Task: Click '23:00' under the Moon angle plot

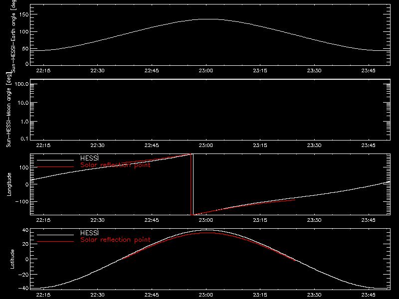Action: tap(205, 145)
